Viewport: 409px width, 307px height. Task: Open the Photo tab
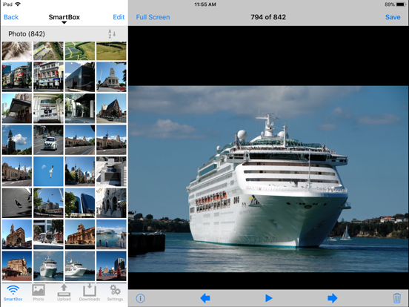pos(39,293)
